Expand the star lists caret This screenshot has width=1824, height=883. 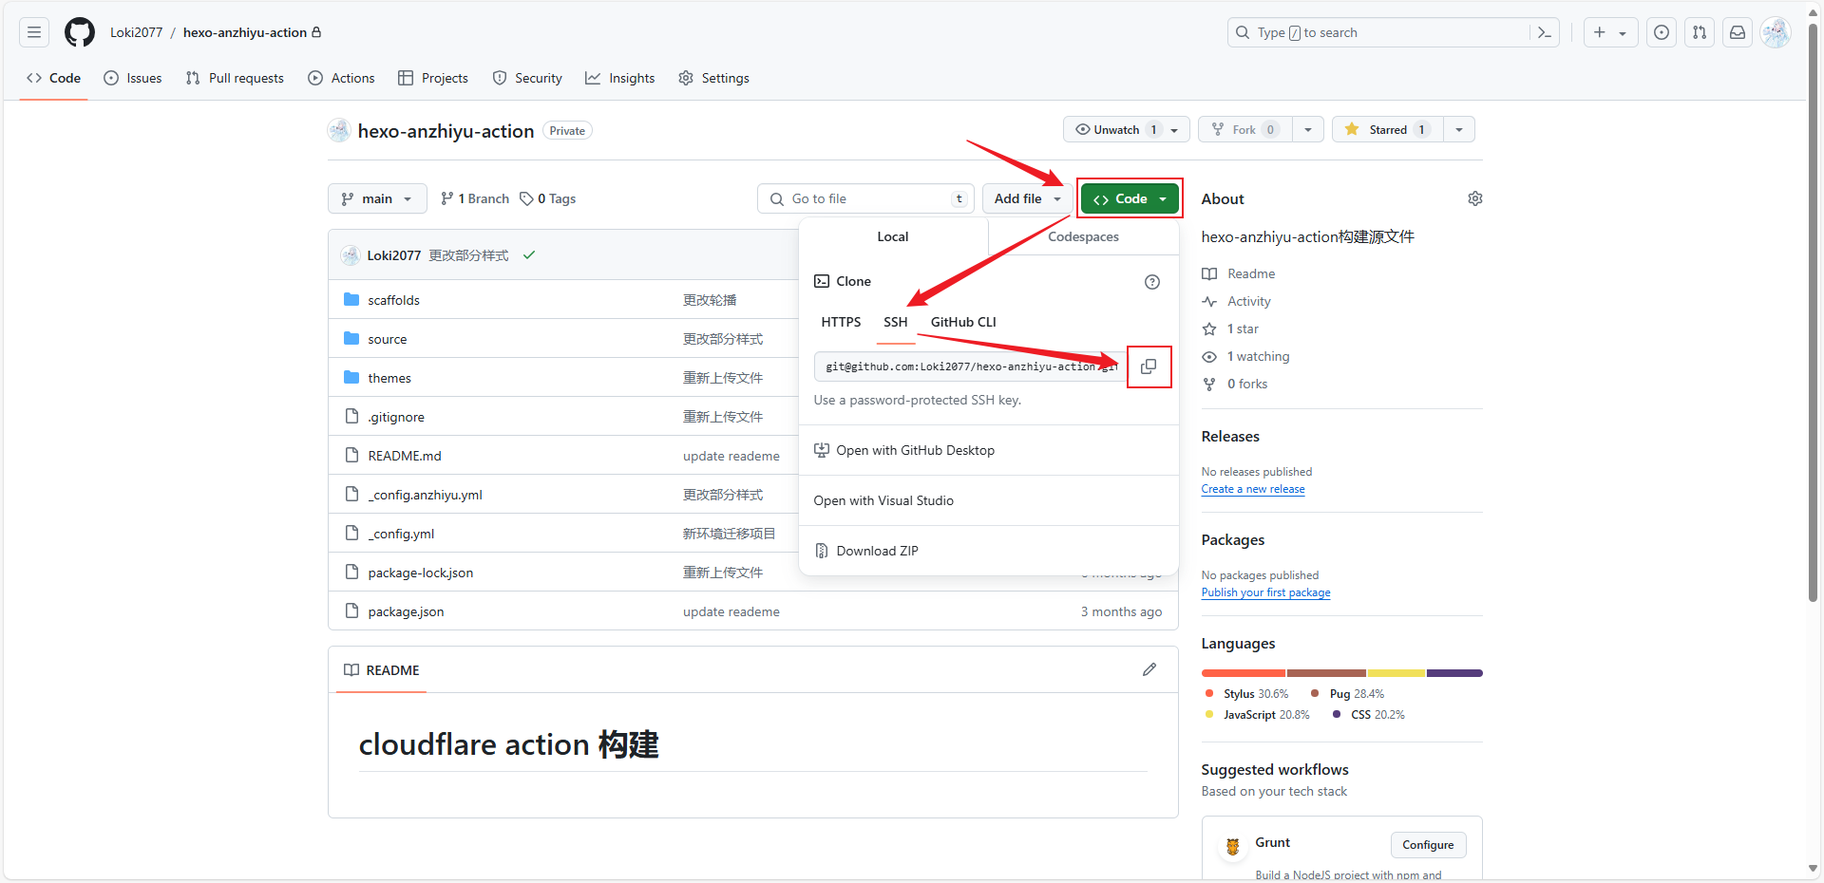tap(1459, 129)
